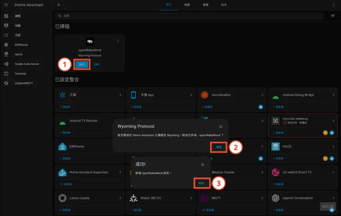Click the integrations search field
Screen dimensions: 341x216
(190, 16)
